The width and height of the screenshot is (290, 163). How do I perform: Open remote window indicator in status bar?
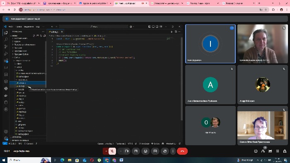point(5,144)
